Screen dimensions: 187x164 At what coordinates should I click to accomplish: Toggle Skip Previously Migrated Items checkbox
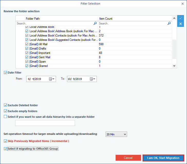click(x=6, y=141)
